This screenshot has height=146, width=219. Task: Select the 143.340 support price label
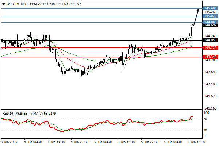point(210,57)
